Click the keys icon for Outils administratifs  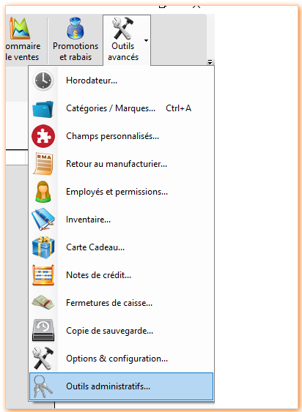coord(43,386)
